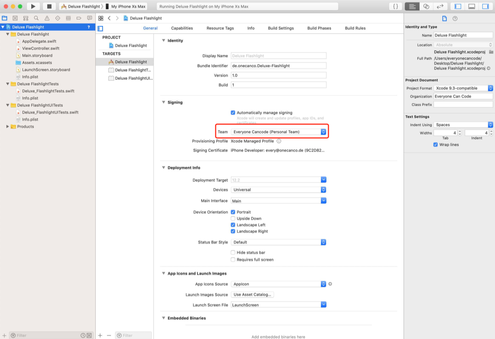Show the Debug area
Screen dimensions: 495x339
tap(472, 6)
